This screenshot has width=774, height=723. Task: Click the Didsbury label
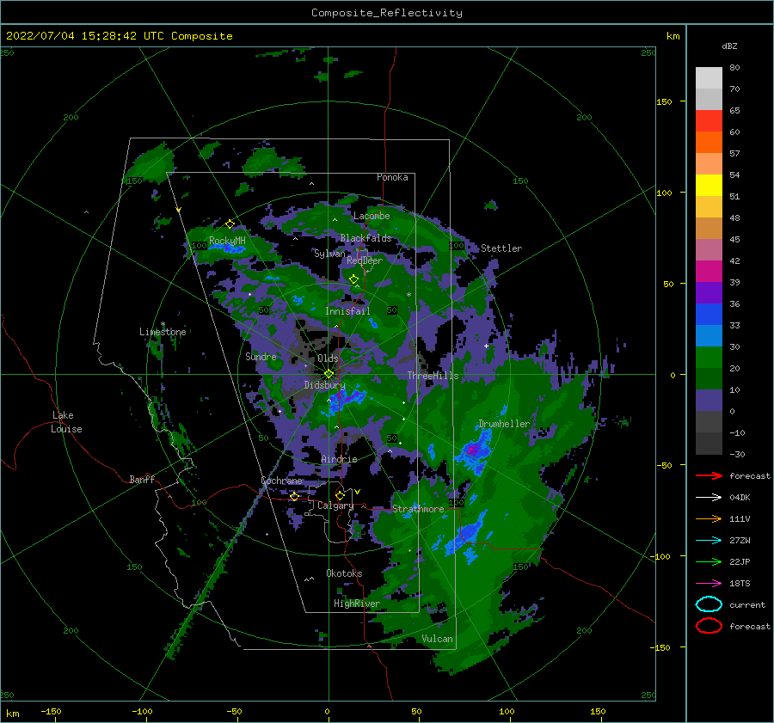click(x=324, y=385)
